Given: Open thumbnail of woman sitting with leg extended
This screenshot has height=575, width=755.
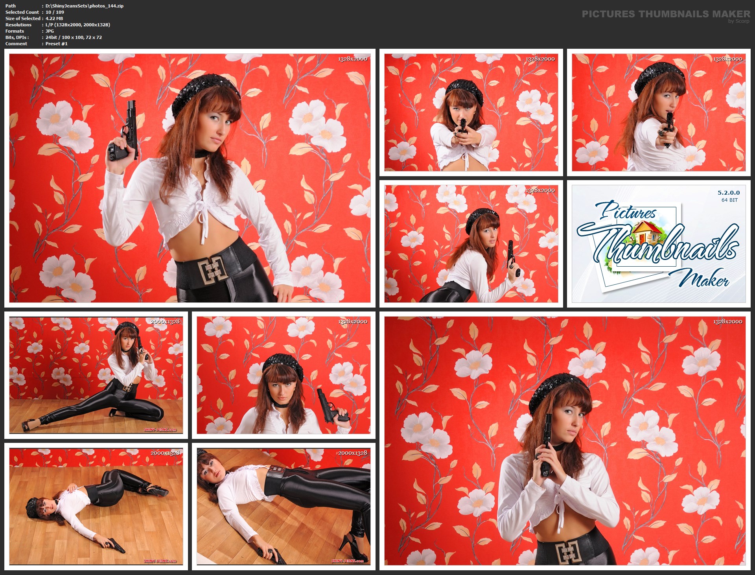Looking at the screenshot, I should 96,375.
